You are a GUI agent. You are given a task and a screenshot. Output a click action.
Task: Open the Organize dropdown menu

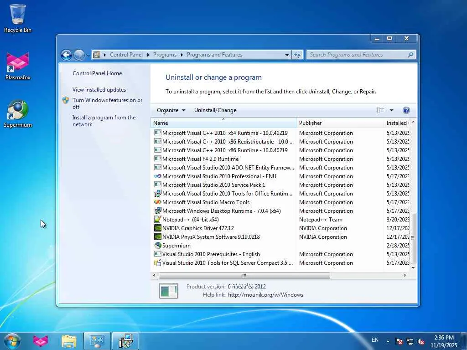pos(171,110)
